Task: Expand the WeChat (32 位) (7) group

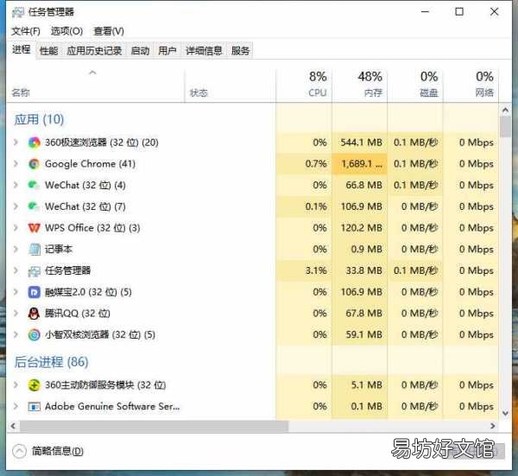Action: (16, 206)
